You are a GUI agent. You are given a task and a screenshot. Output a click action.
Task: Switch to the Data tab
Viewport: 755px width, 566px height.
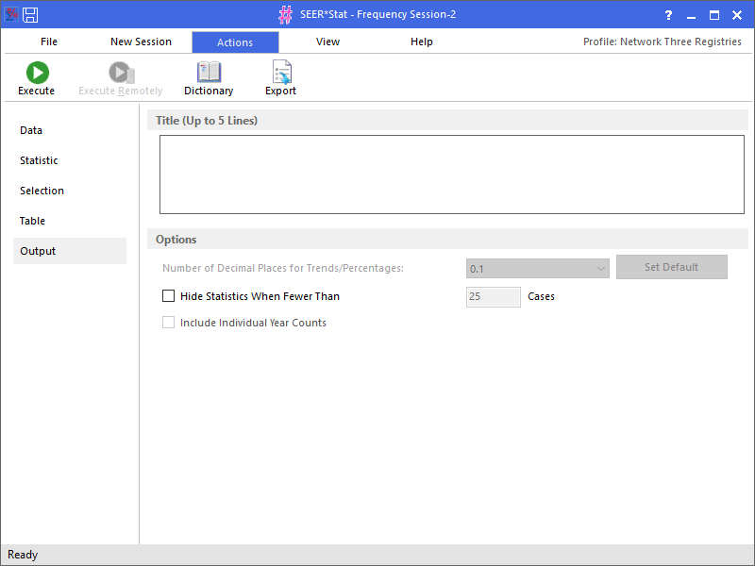pyautogui.click(x=31, y=130)
